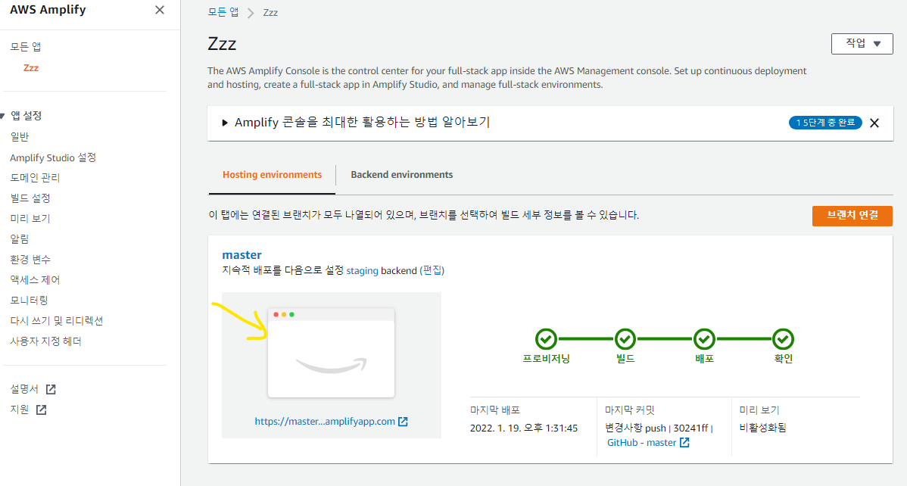Open 미리 보기 in sidebar
907x486 pixels.
[x=30, y=219]
